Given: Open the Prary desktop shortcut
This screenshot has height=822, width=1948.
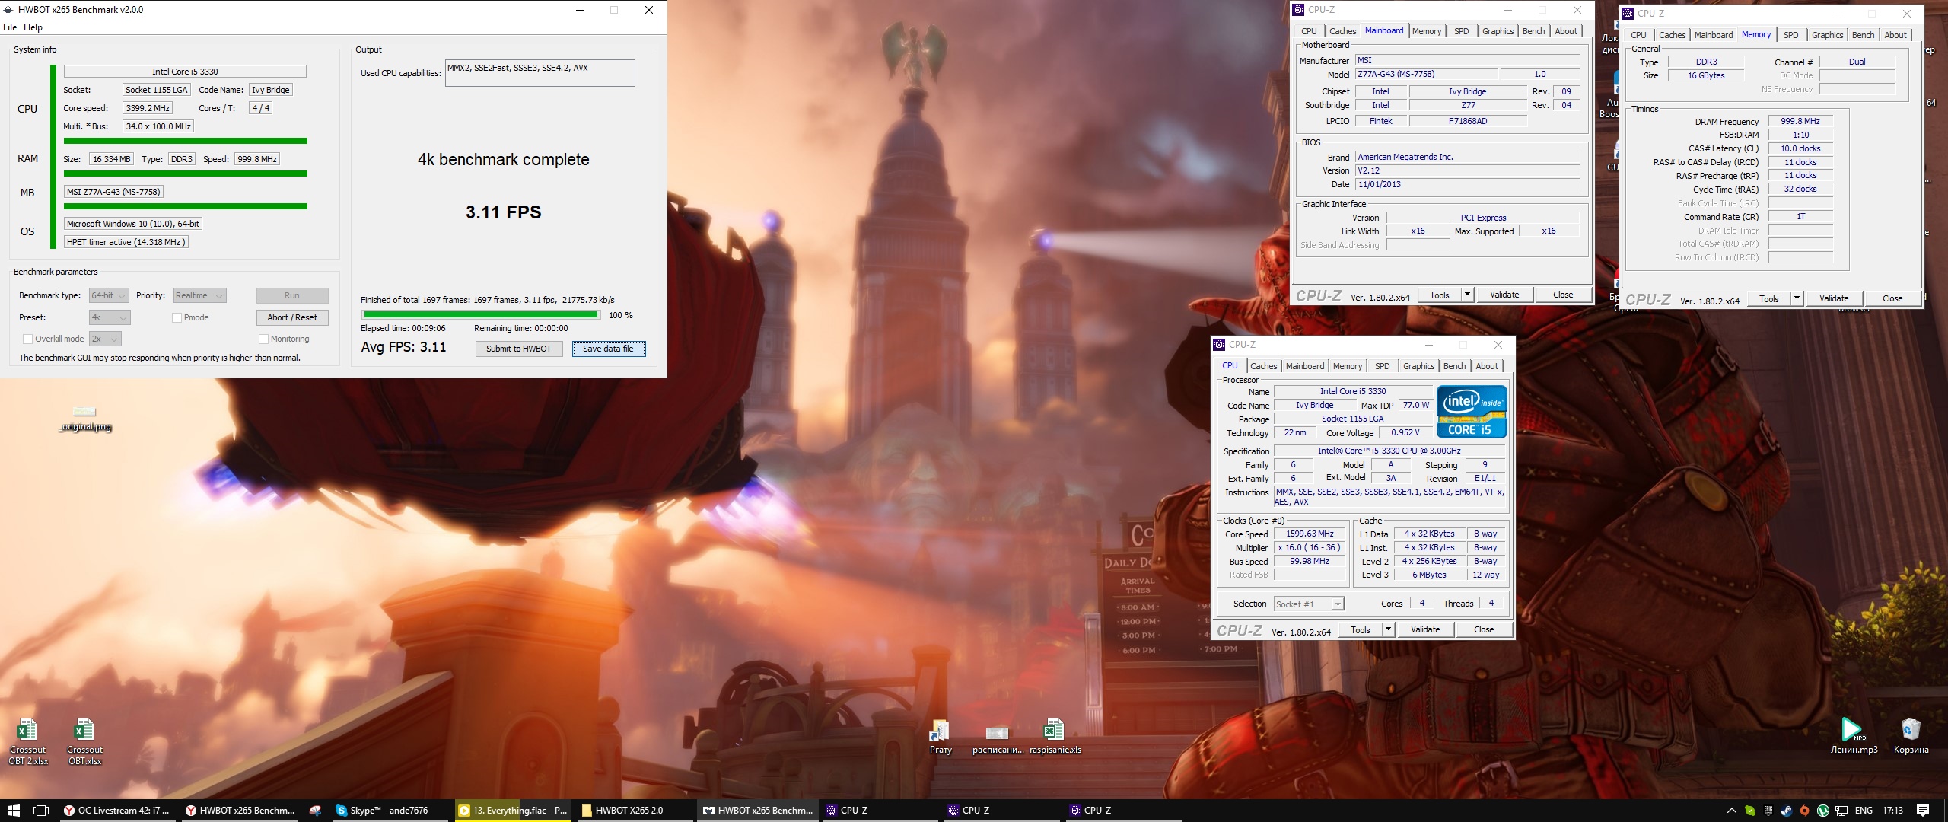Looking at the screenshot, I should pyautogui.click(x=941, y=736).
